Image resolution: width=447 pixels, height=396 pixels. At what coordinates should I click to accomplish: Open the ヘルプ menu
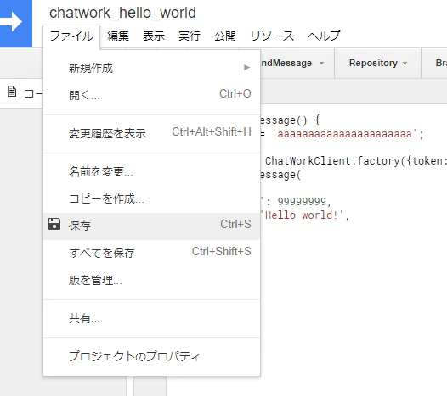tap(324, 36)
